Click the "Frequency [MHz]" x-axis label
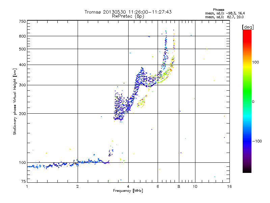 (x=128, y=191)
